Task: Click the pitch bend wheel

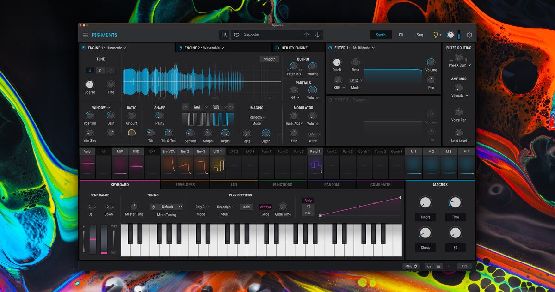Action: [x=92, y=239]
